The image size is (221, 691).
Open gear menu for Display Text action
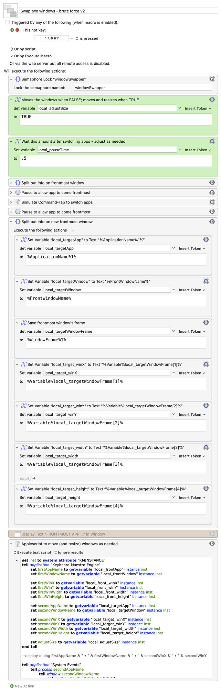click(x=212, y=534)
